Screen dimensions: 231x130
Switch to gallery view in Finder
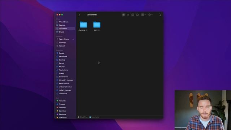point(137,15)
